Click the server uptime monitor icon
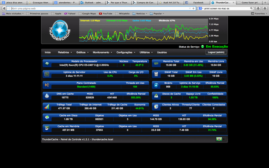The height and width of the screenshot is (168, 269). (x=47, y=74)
